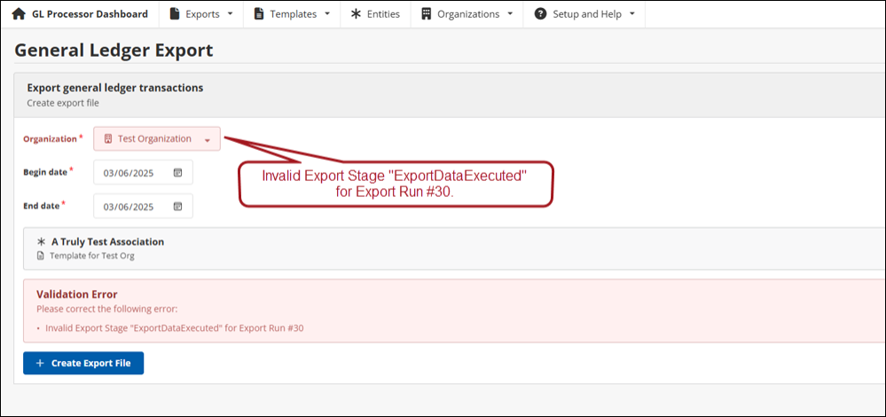The height and width of the screenshot is (417, 886).
Task: Expand the Organizations menu caret
Action: pyautogui.click(x=509, y=14)
